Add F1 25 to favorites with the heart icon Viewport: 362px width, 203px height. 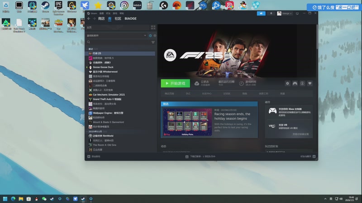pyautogui.click(x=310, y=83)
